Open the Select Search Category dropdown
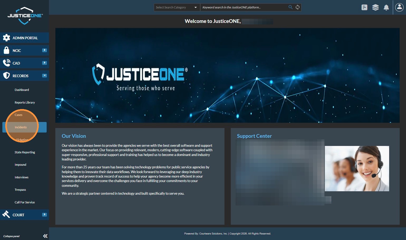This screenshot has height=240, width=406. [x=177, y=7]
